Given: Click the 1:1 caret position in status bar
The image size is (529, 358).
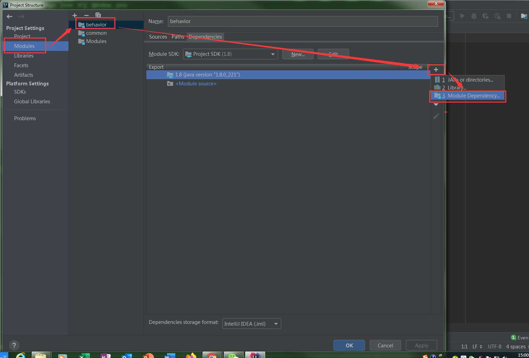Looking at the screenshot, I should (464, 347).
